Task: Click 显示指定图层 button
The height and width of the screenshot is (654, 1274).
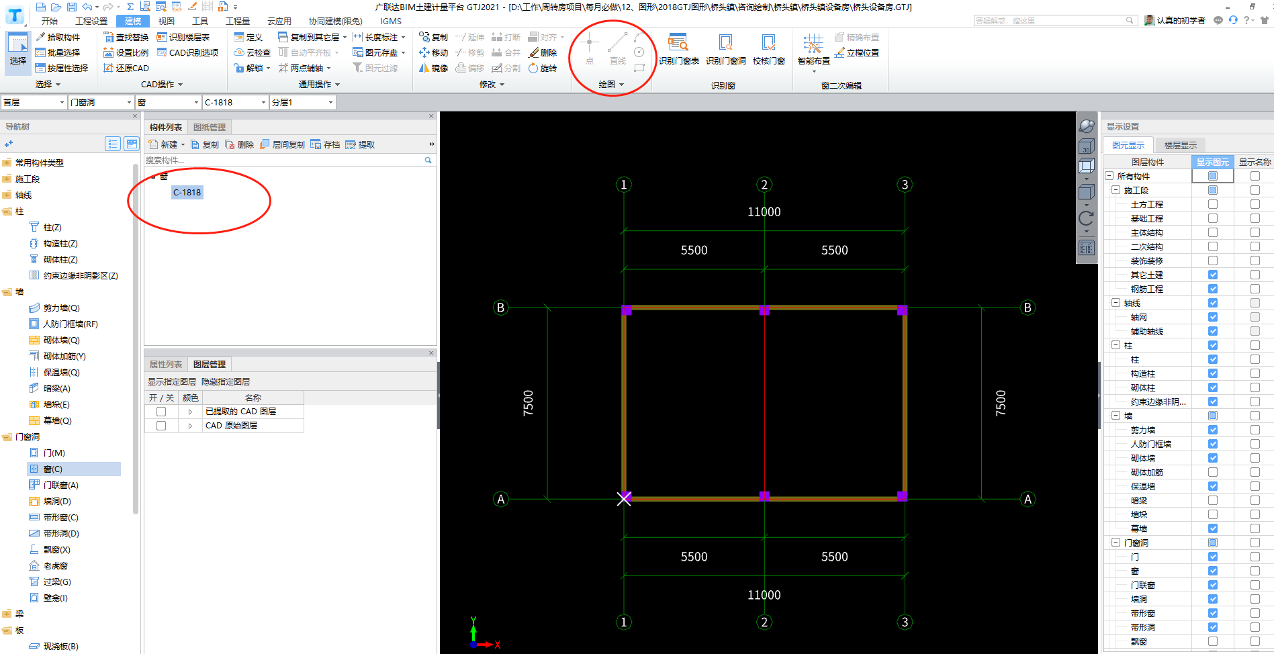Action: tap(172, 381)
